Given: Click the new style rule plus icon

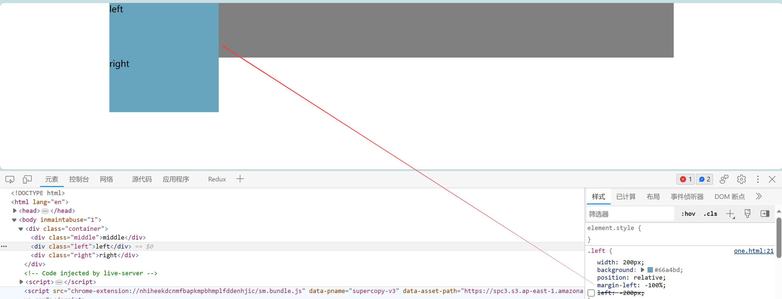Looking at the screenshot, I should pos(730,214).
